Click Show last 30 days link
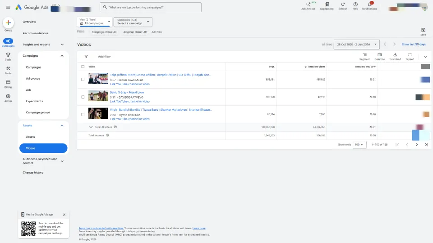The image size is (433, 243). coord(414,45)
